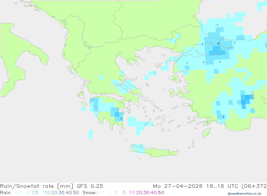Select the 'Rain/Snowfall rate [mm]' title text
Screen dimensions: 267x196
coord(37,186)
